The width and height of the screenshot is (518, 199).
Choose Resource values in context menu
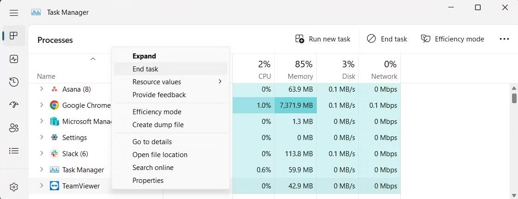(x=170, y=82)
